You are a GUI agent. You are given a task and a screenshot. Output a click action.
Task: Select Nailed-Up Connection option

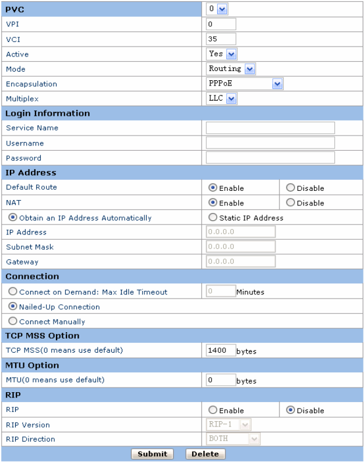coord(13,307)
